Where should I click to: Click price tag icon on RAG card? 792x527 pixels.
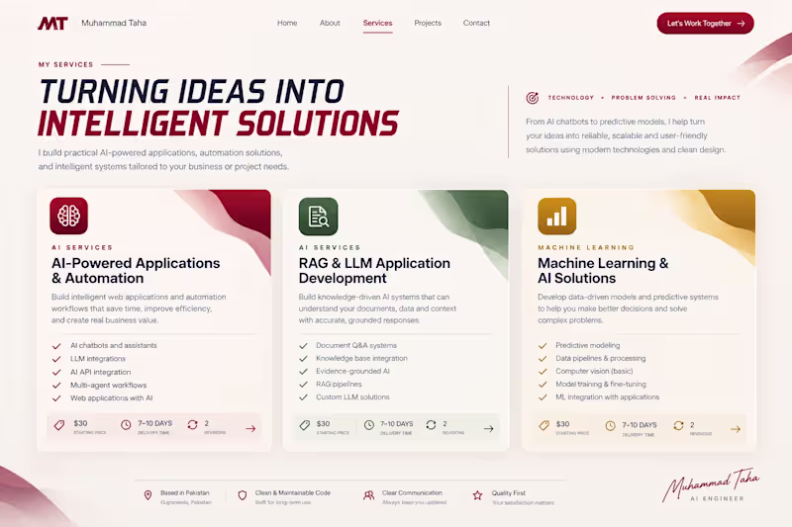(x=304, y=425)
